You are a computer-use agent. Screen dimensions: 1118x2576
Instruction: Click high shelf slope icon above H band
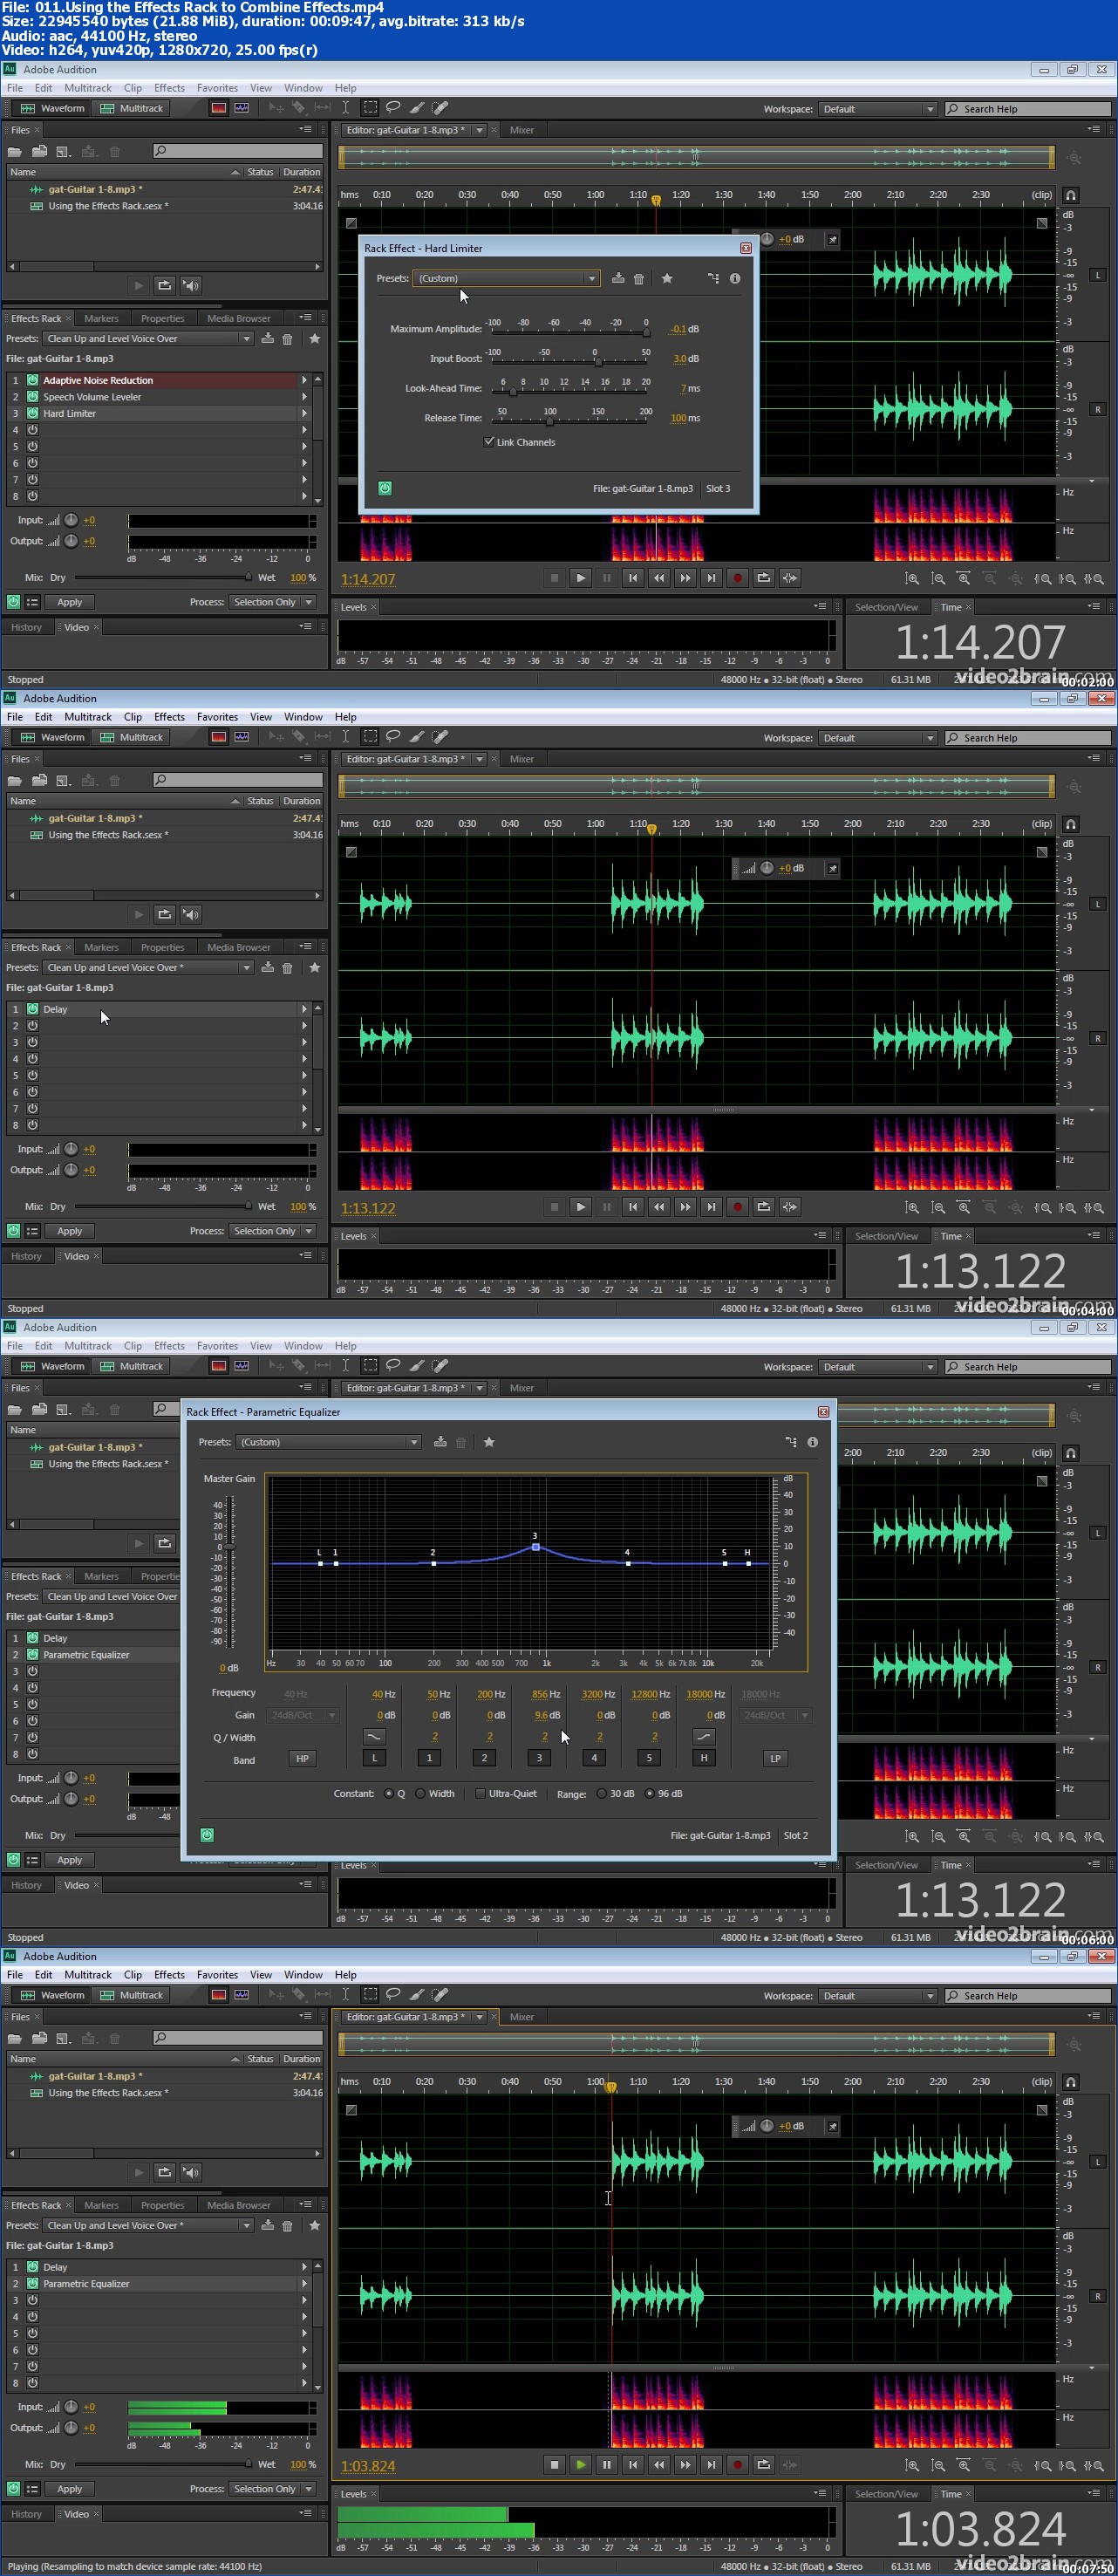[704, 1736]
